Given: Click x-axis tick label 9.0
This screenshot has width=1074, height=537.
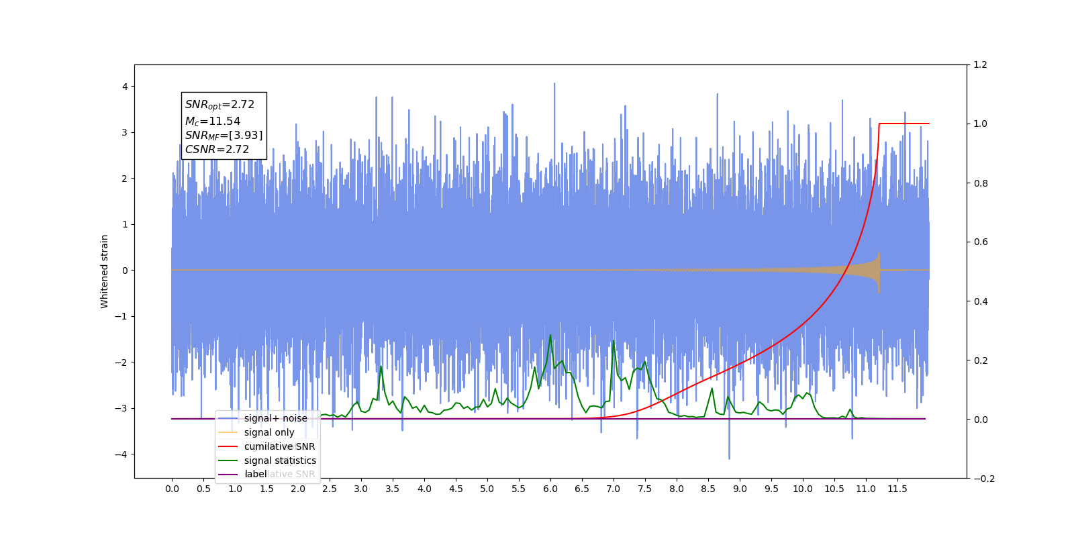Looking at the screenshot, I should (x=740, y=489).
